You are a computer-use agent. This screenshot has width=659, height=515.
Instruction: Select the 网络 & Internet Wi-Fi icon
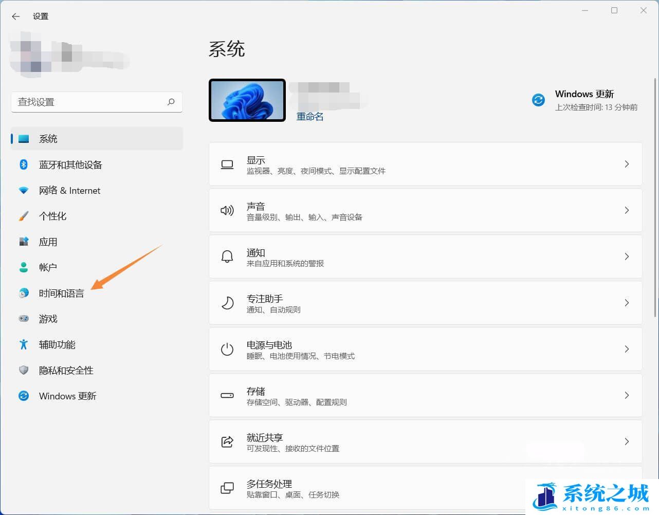point(24,190)
